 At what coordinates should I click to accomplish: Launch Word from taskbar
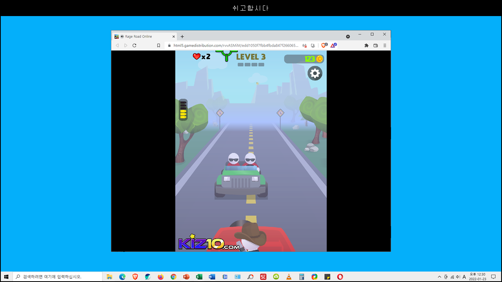coord(212,277)
